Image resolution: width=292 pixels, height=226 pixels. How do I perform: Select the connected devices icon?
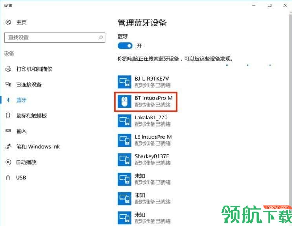(8, 85)
